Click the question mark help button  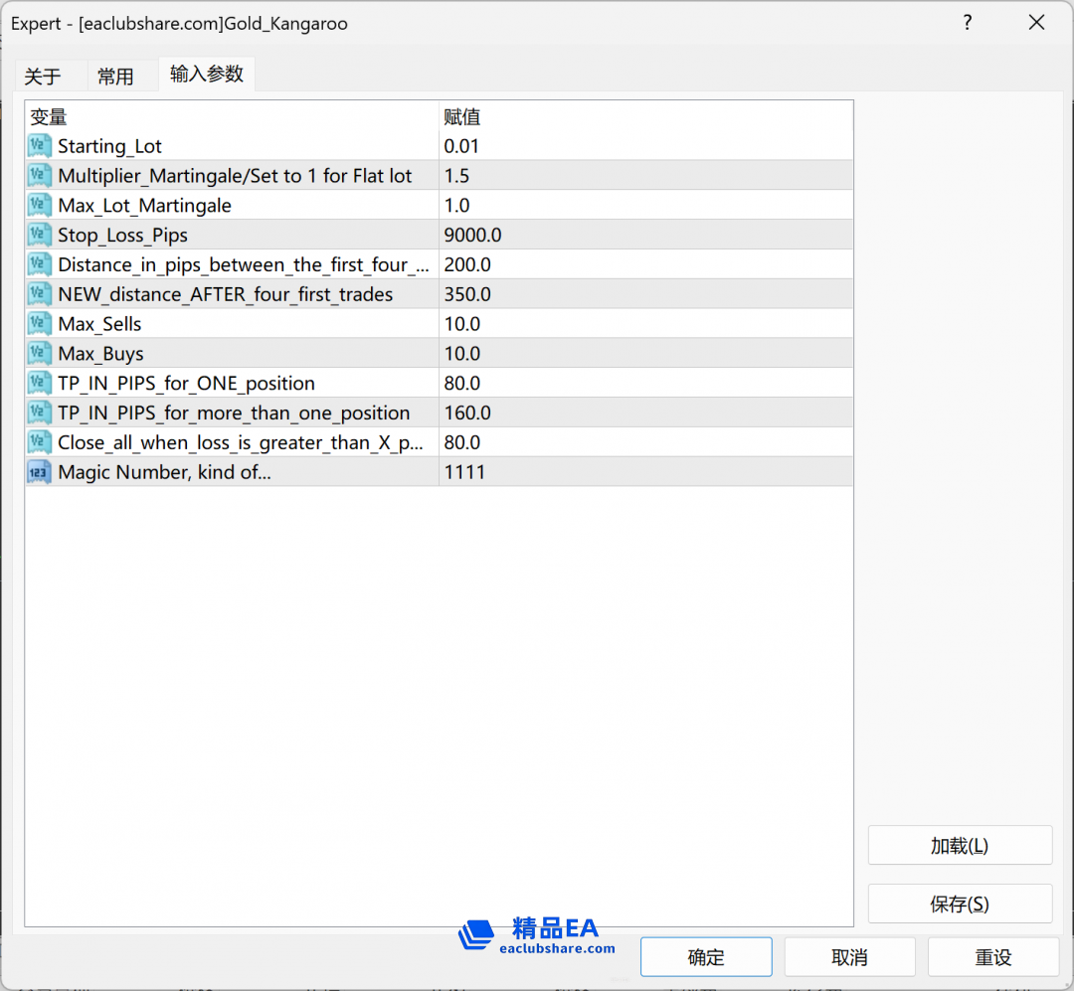coord(968,23)
